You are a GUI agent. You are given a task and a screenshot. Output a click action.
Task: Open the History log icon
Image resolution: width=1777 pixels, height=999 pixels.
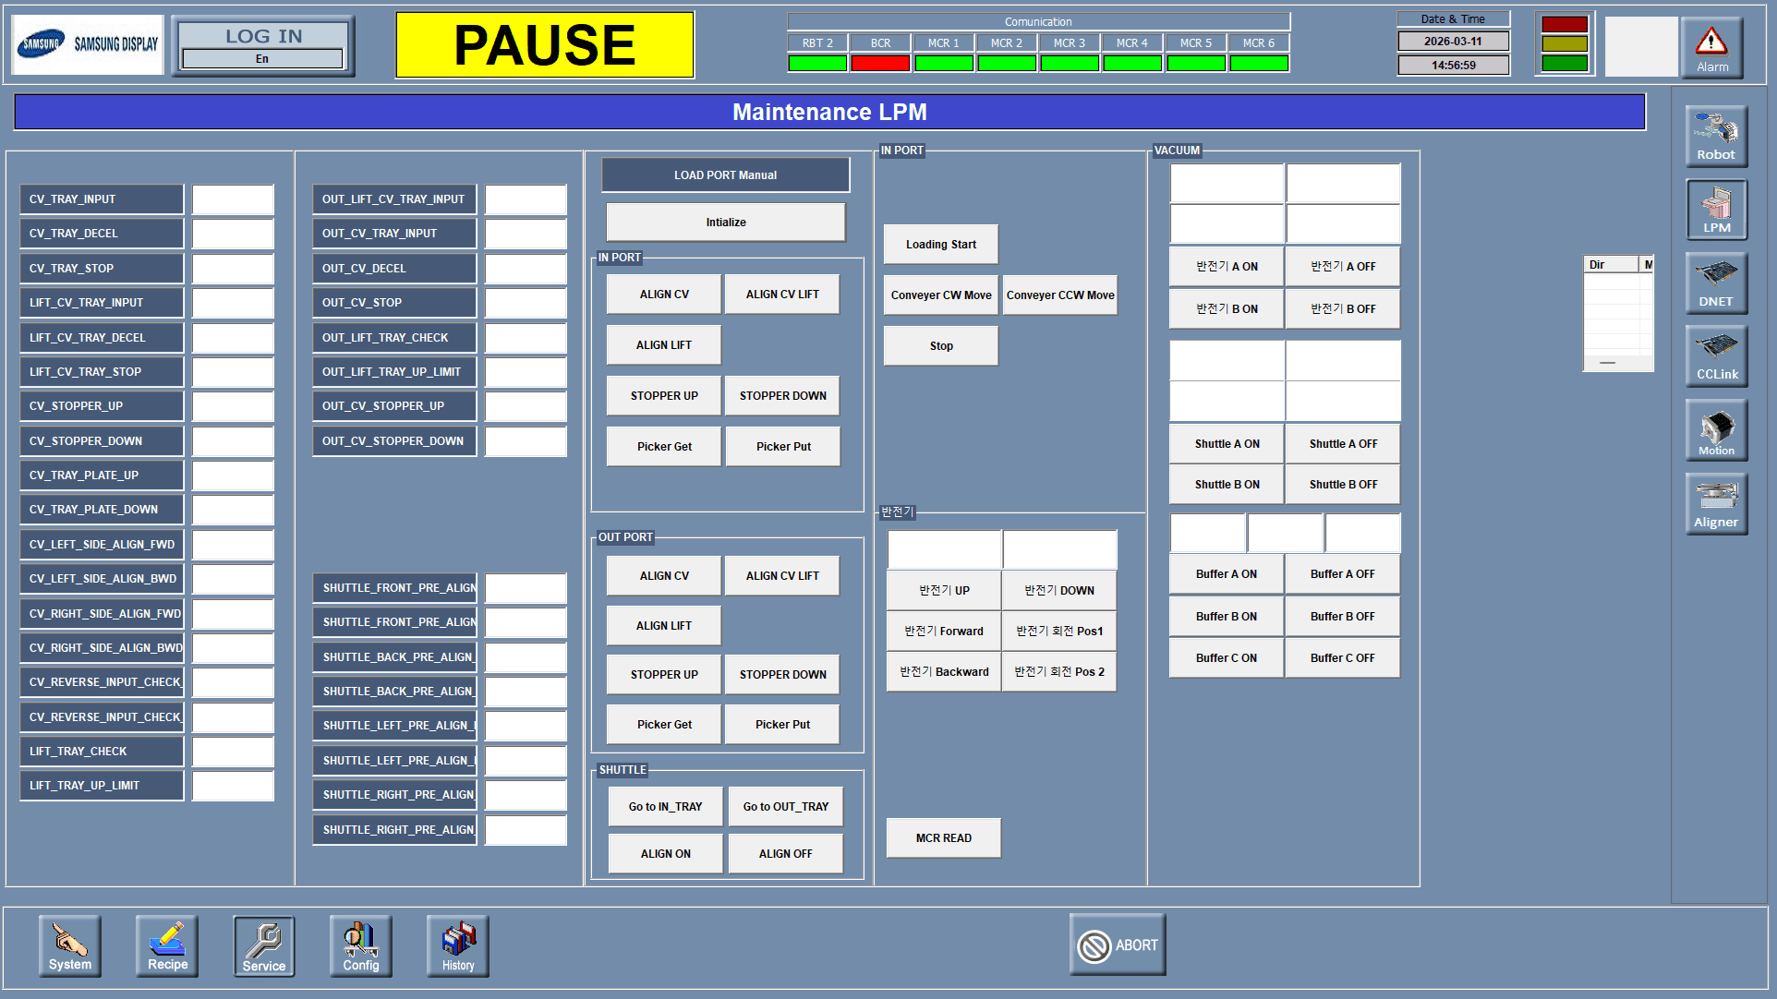[x=458, y=945]
